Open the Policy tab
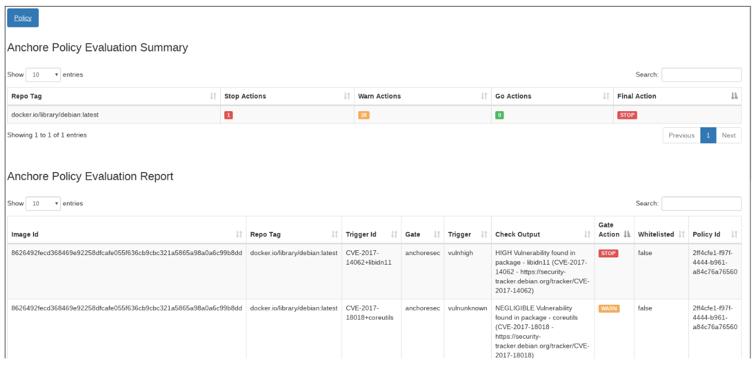 pyautogui.click(x=23, y=18)
